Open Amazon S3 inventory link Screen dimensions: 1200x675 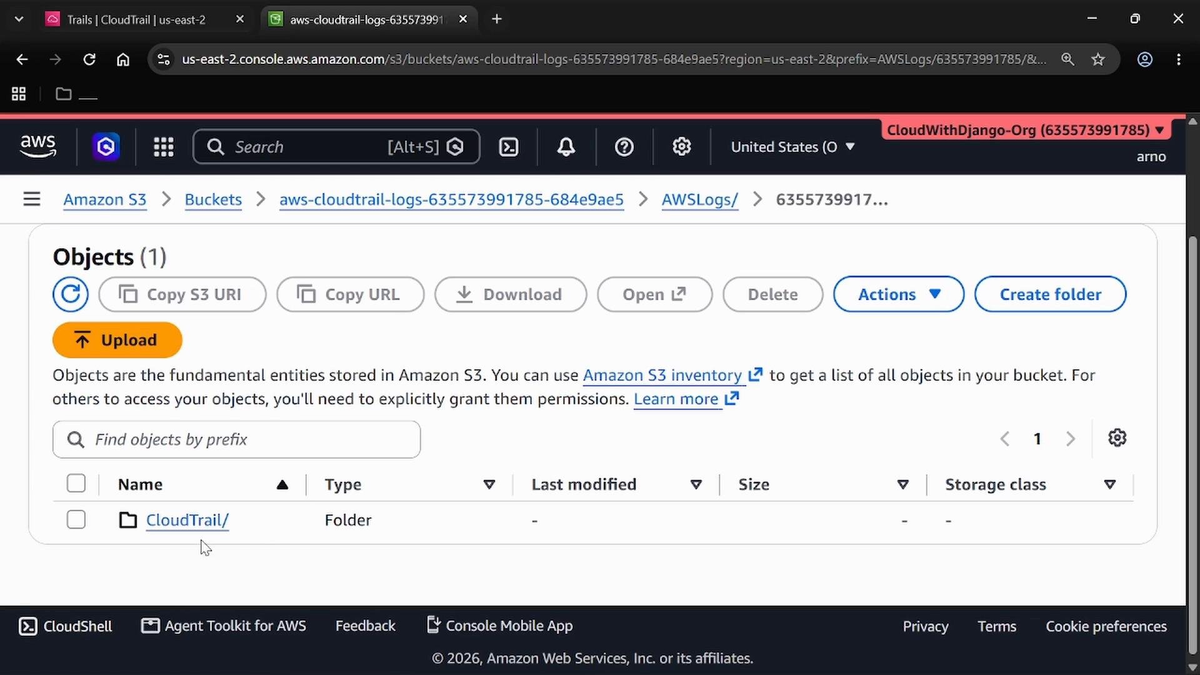672,375
